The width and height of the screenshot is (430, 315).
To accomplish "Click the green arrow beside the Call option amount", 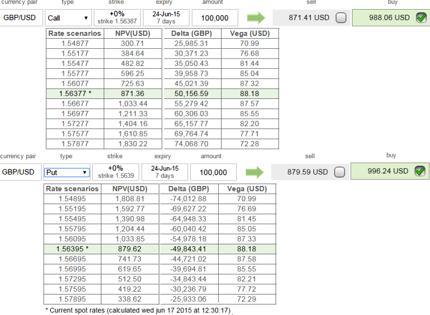I will [x=256, y=18].
